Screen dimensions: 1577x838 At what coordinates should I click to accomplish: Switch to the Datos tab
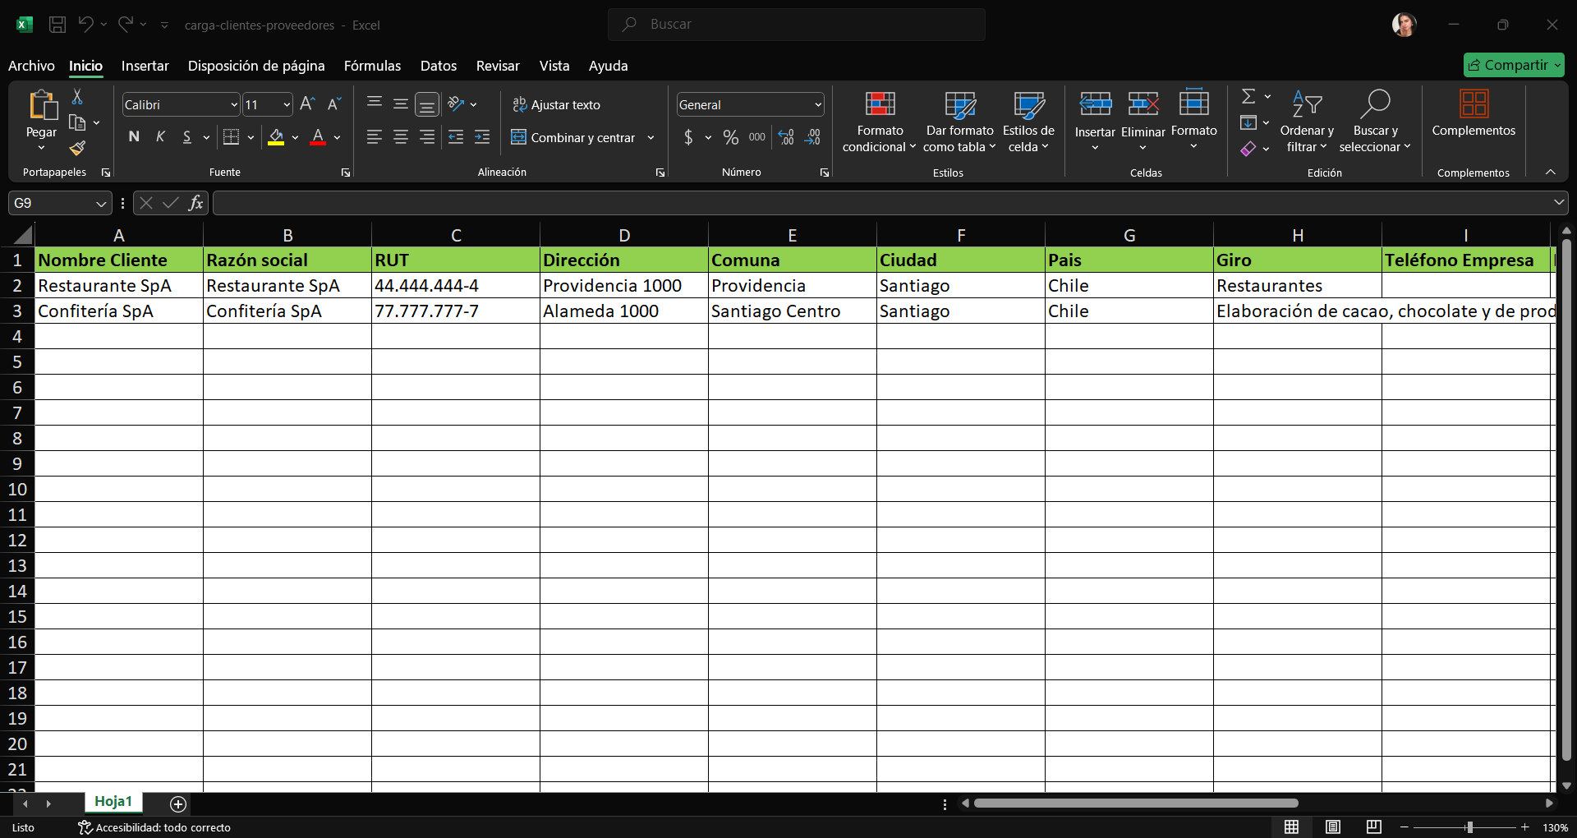pos(439,66)
